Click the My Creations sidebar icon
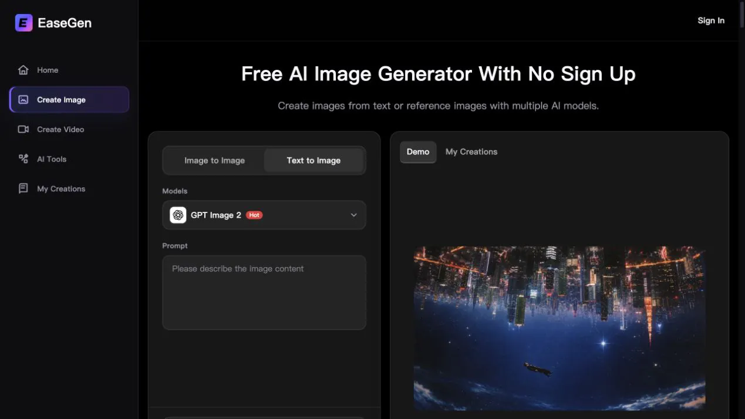745x419 pixels. coord(23,188)
